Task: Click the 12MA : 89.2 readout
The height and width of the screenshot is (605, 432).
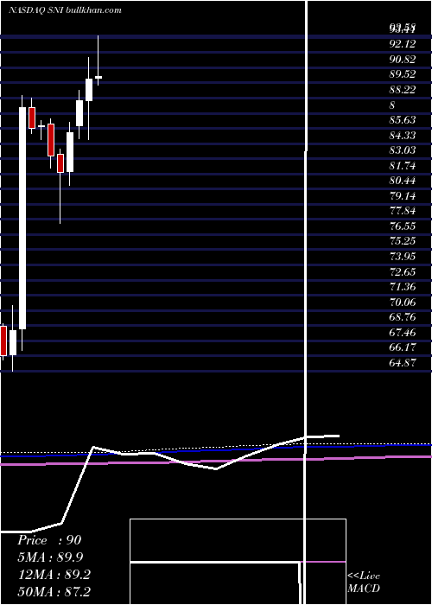Action: pyautogui.click(x=54, y=575)
